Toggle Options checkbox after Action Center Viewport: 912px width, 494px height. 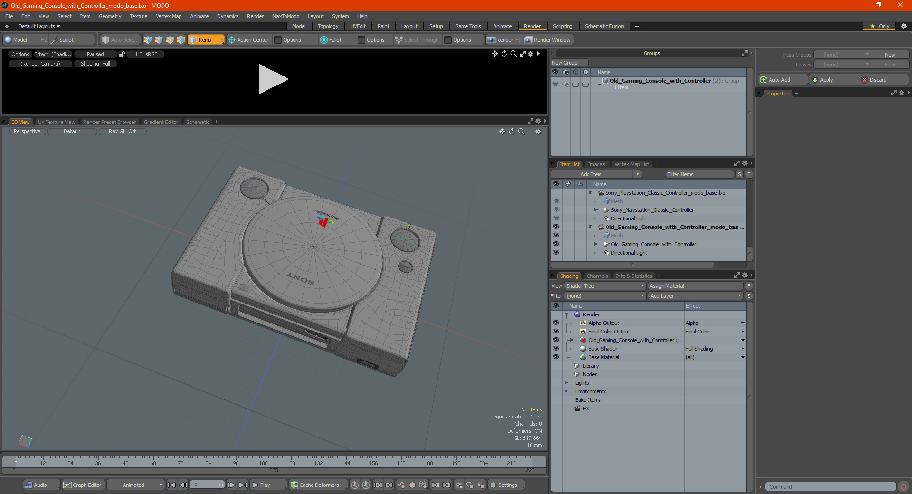(278, 40)
